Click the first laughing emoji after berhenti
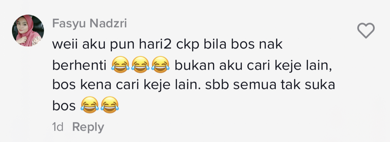The height and width of the screenshot is (142, 390). pyautogui.click(x=120, y=65)
